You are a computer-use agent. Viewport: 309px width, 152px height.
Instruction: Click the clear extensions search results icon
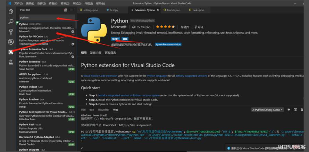click(65, 10)
